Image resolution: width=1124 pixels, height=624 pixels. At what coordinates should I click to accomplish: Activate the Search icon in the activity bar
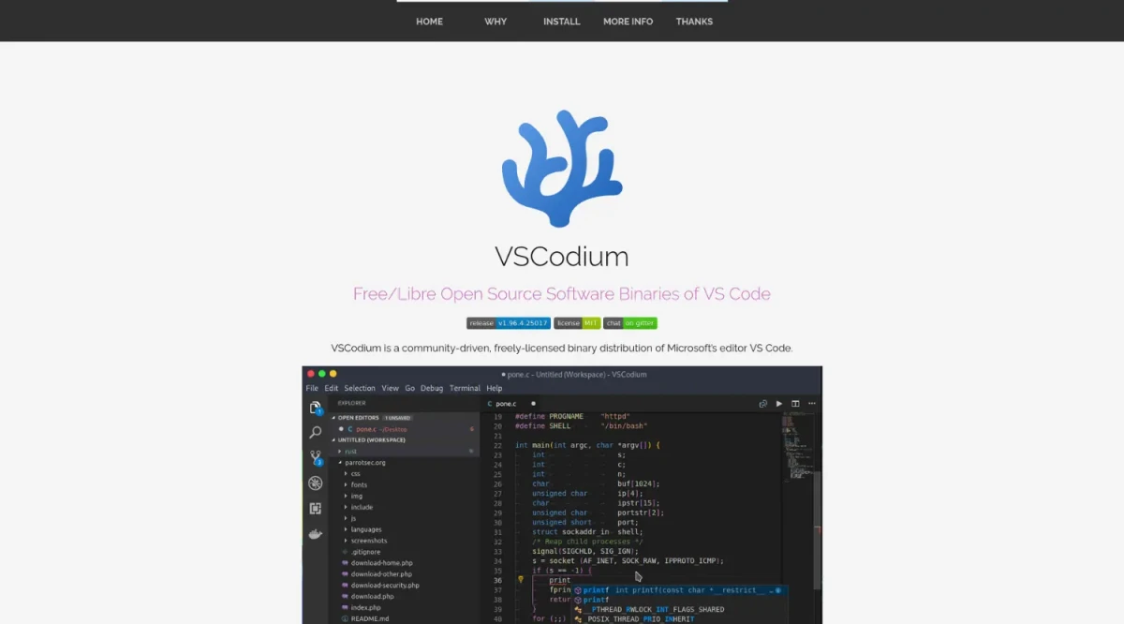coord(316,432)
